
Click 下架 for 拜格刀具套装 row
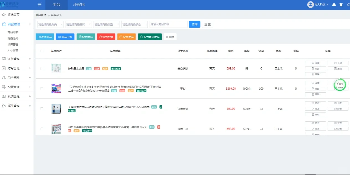click(338, 123)
